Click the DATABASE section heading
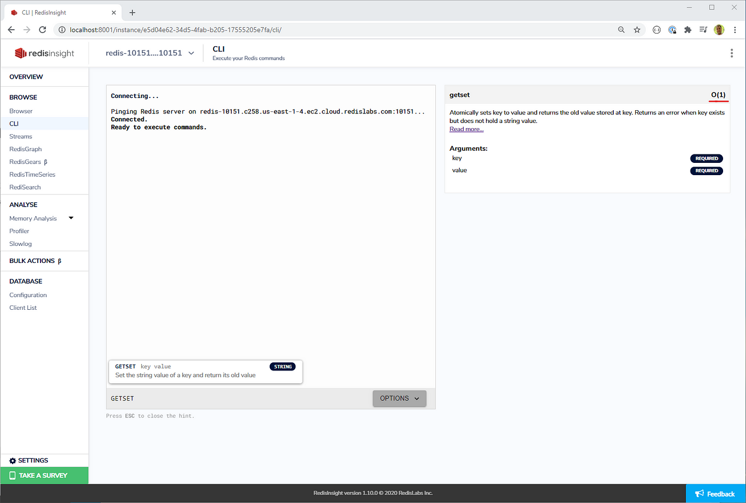 click(x=26, y=281)
